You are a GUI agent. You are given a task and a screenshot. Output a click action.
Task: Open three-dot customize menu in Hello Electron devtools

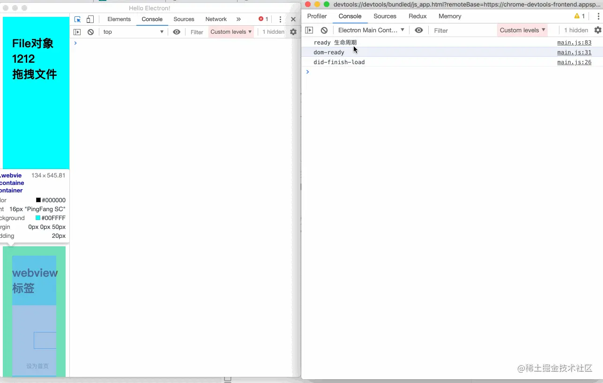(x=280, y=19)
